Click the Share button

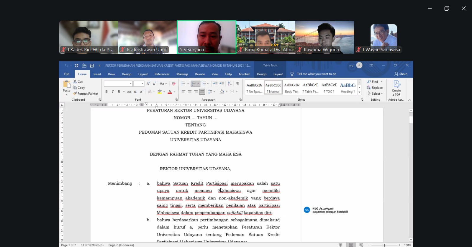(x=401, y=74)
